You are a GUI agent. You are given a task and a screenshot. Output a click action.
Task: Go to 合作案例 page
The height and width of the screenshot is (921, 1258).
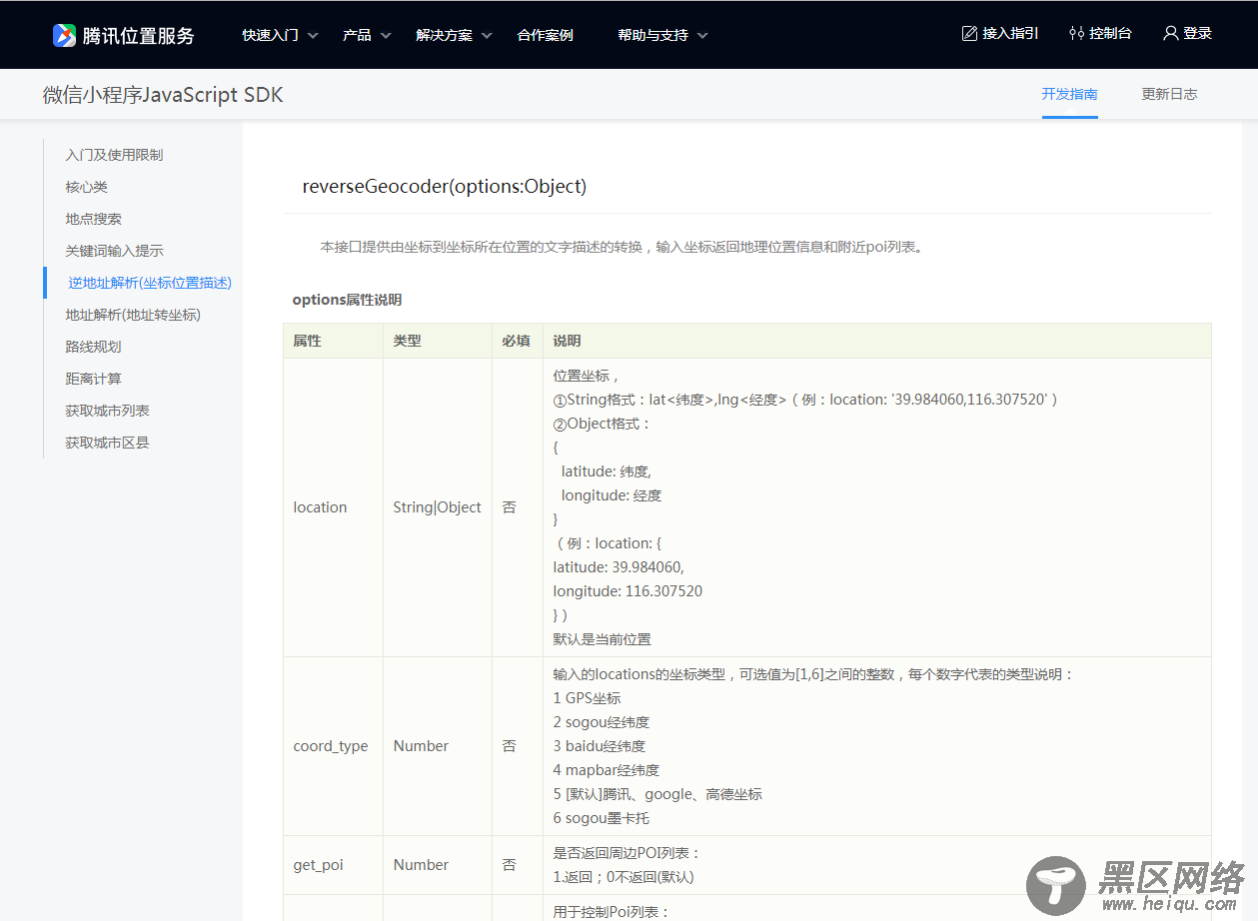pyautogui.click(x=546, y=35)
